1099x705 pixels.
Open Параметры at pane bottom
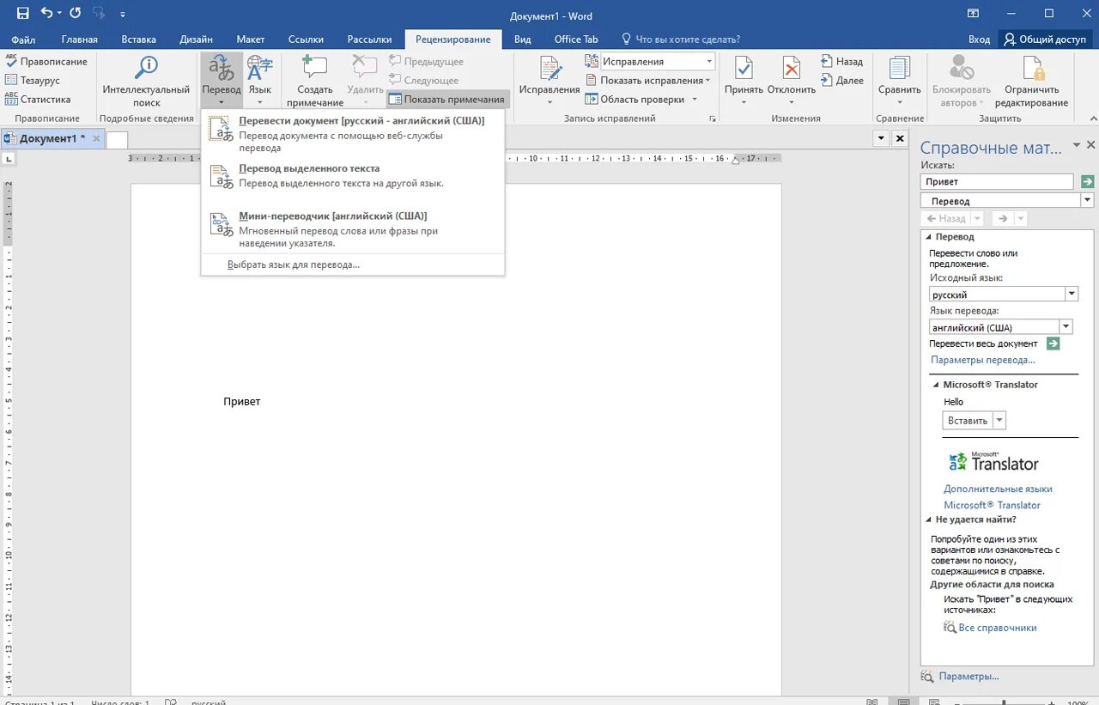[x=968, y=677]
